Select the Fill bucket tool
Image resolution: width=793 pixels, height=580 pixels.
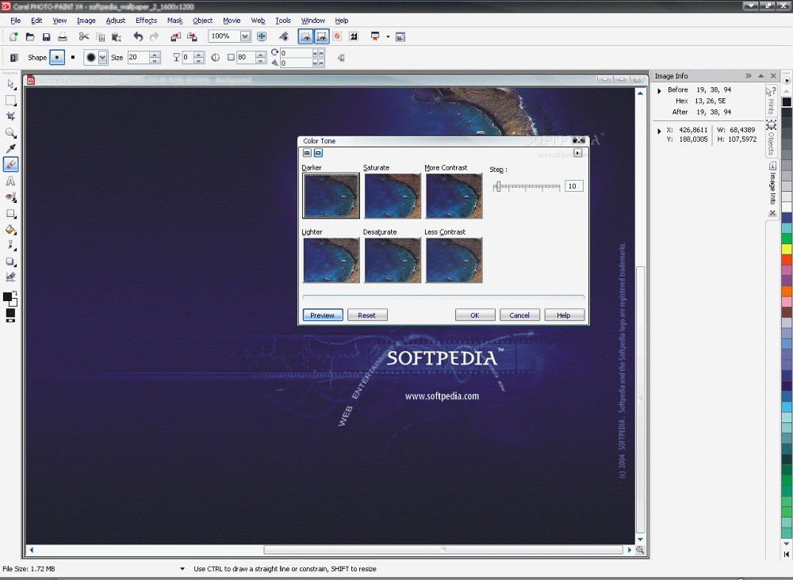coord(10,230)
